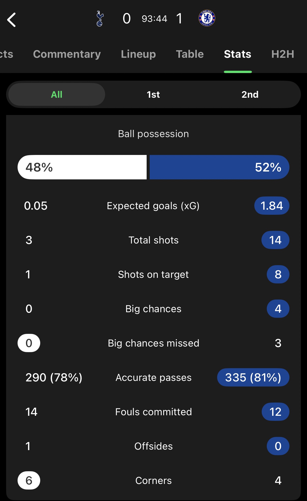Switch to the Commentary tab
The width and height of the screenshot is (307, 501).
pyautogui.click(x=67, y=54)
